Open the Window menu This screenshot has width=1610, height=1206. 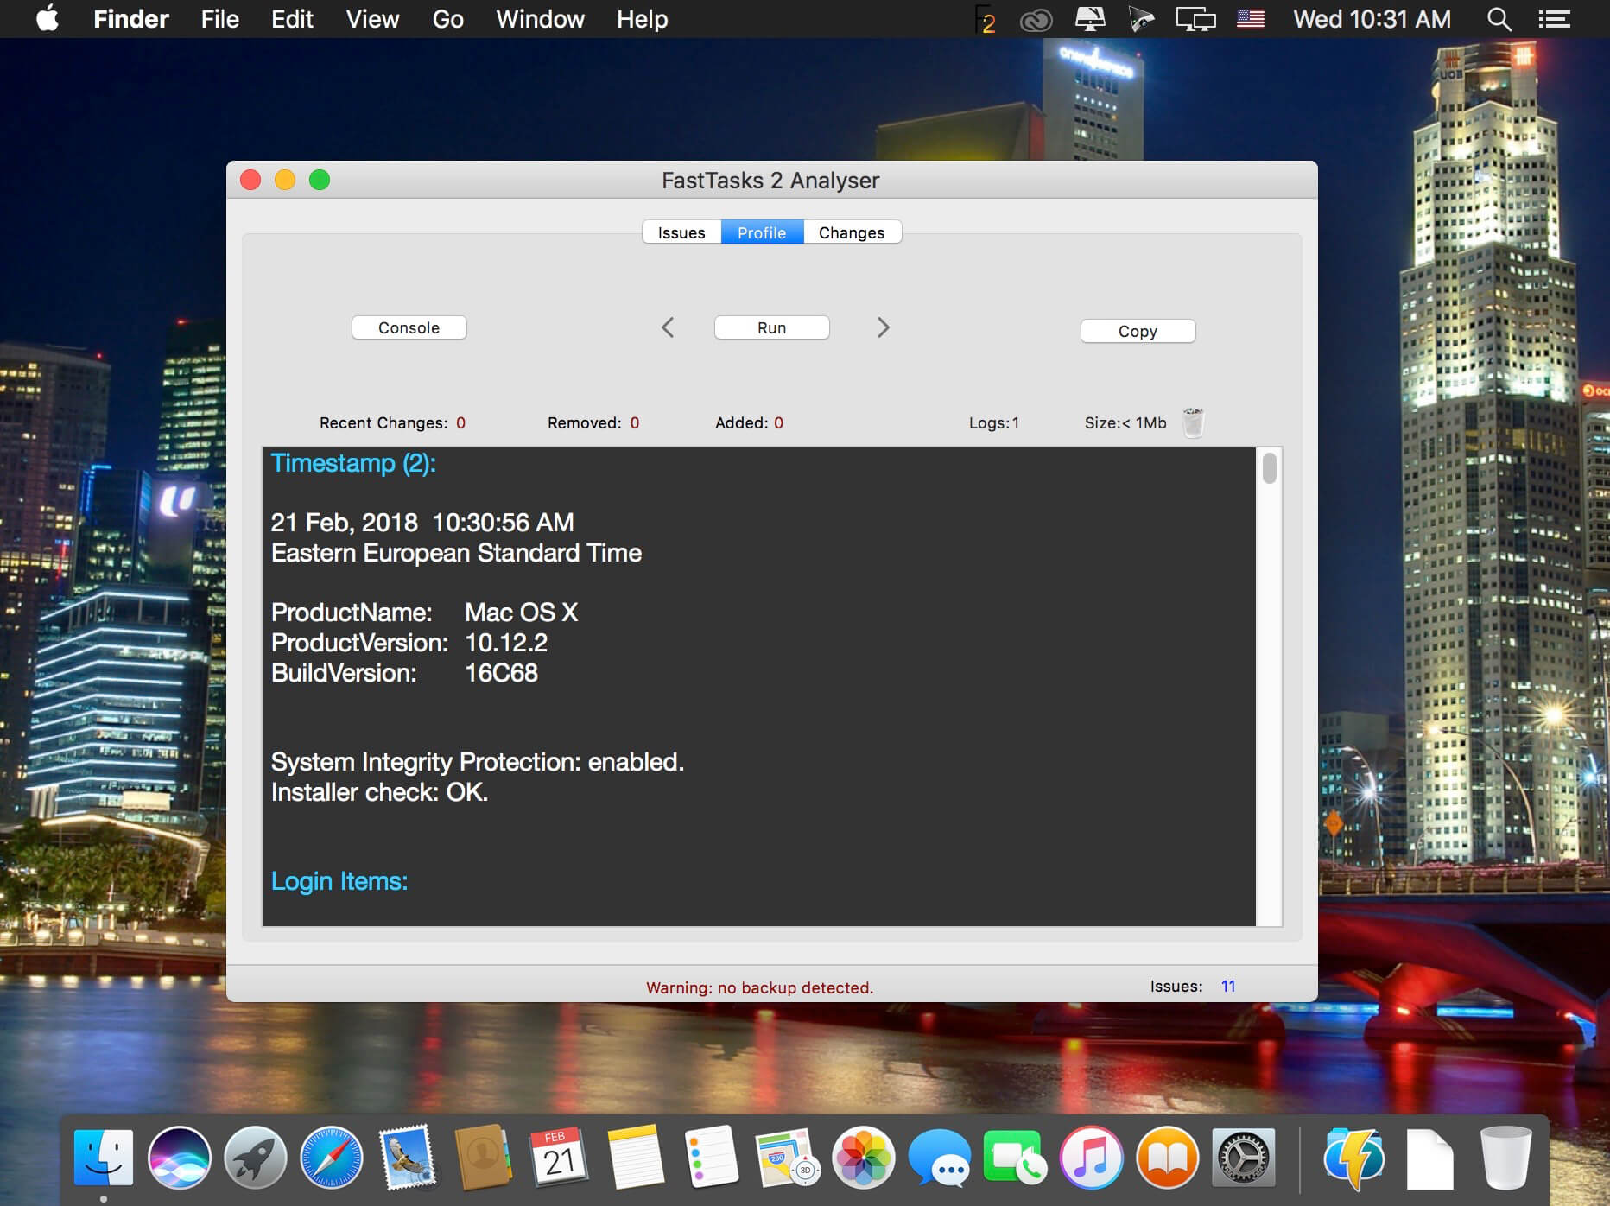[540, 19]
